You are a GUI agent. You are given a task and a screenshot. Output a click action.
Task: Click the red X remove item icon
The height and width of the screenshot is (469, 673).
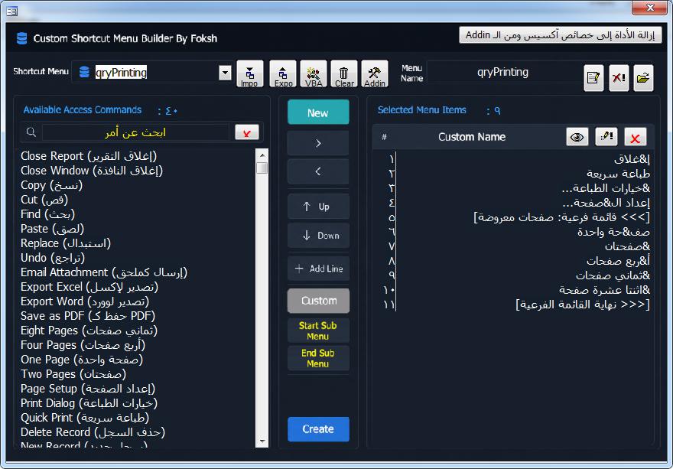(x=635, y=137)
